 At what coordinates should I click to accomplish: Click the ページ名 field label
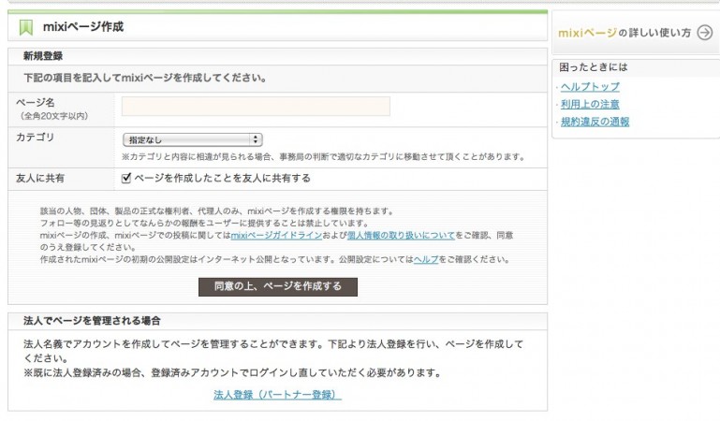37,101
